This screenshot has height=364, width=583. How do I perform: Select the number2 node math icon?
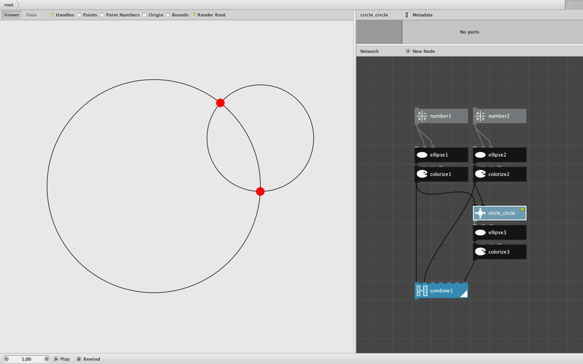pyautogui.click(x=480, y=116)
